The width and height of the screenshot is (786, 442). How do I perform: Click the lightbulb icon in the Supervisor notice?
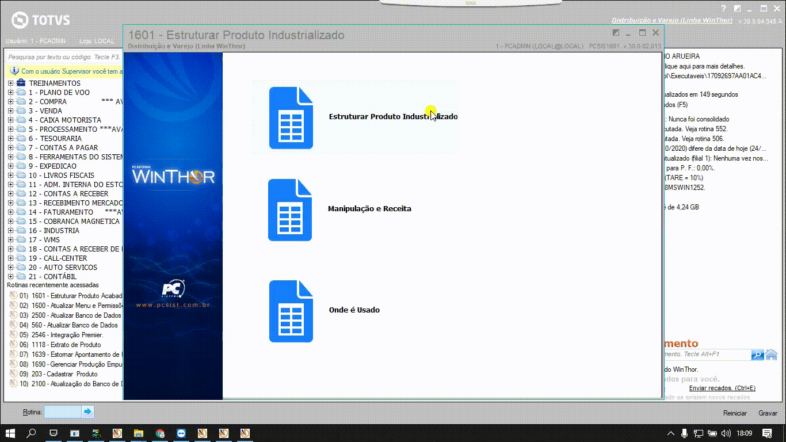[14, 71]
